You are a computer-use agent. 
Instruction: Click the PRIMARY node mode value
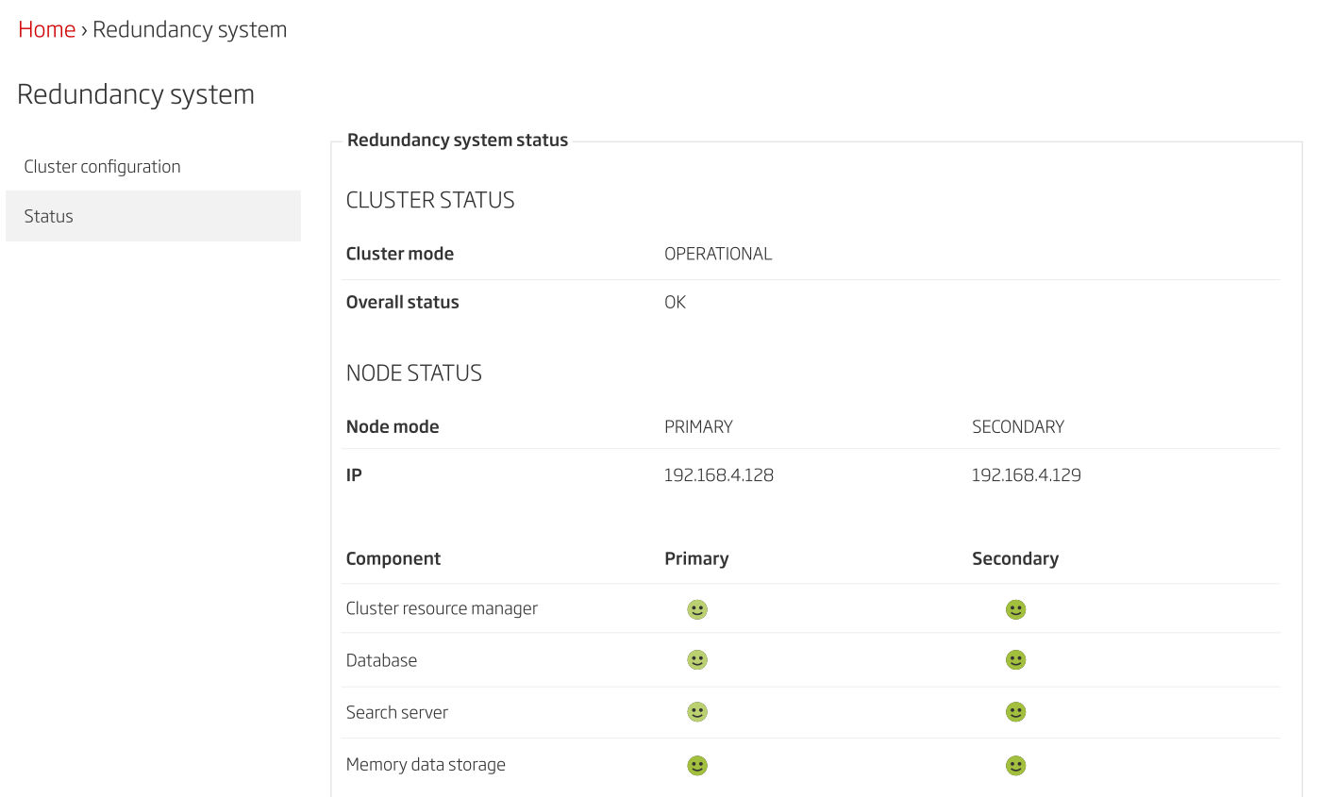(x=698, y=427)
